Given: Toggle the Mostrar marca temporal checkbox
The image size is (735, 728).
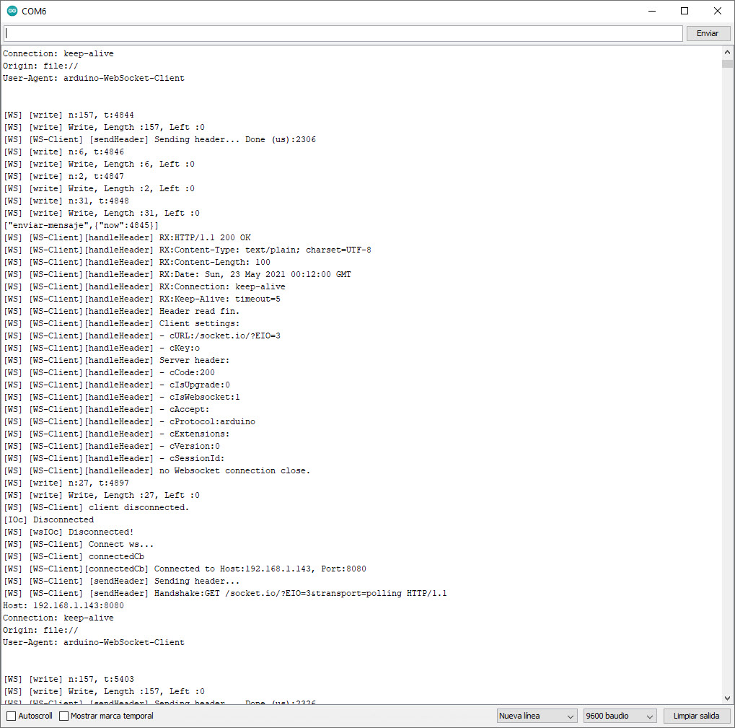Looking at the screenshot, I should [63, 716].
